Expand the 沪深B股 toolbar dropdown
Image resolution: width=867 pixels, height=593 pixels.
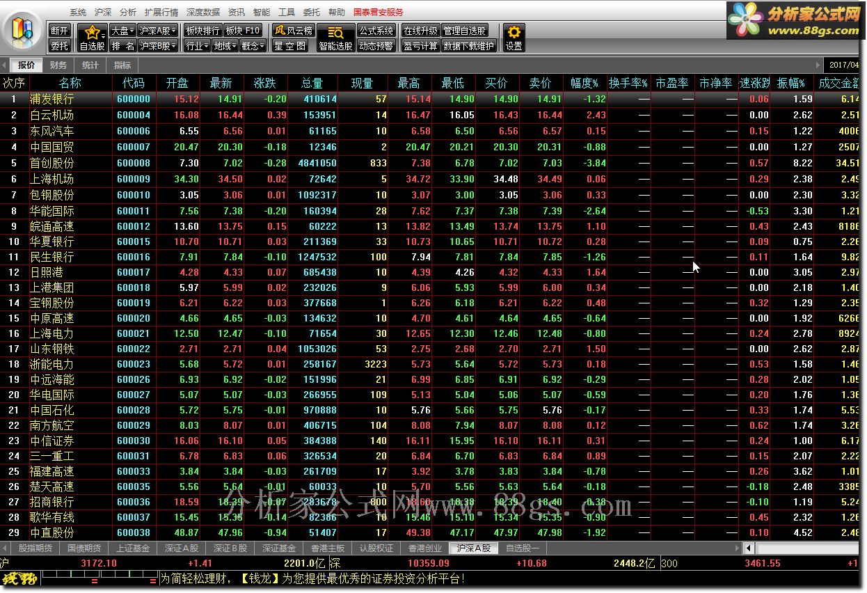pyautogui.click(x=157, y=46)
